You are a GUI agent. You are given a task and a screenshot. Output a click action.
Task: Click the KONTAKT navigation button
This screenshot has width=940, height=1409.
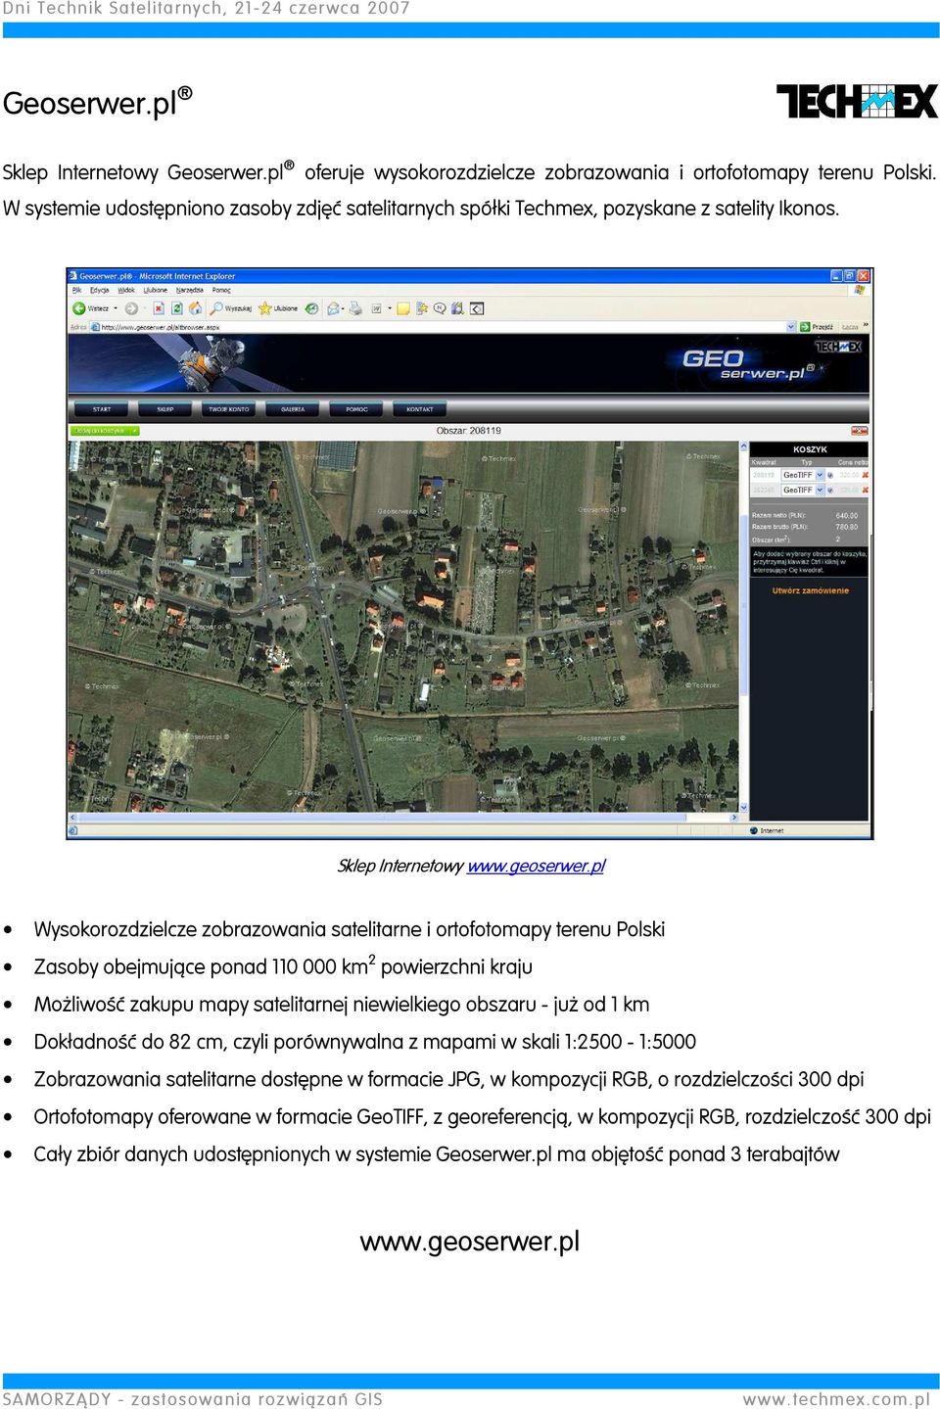tap(420, 409)
